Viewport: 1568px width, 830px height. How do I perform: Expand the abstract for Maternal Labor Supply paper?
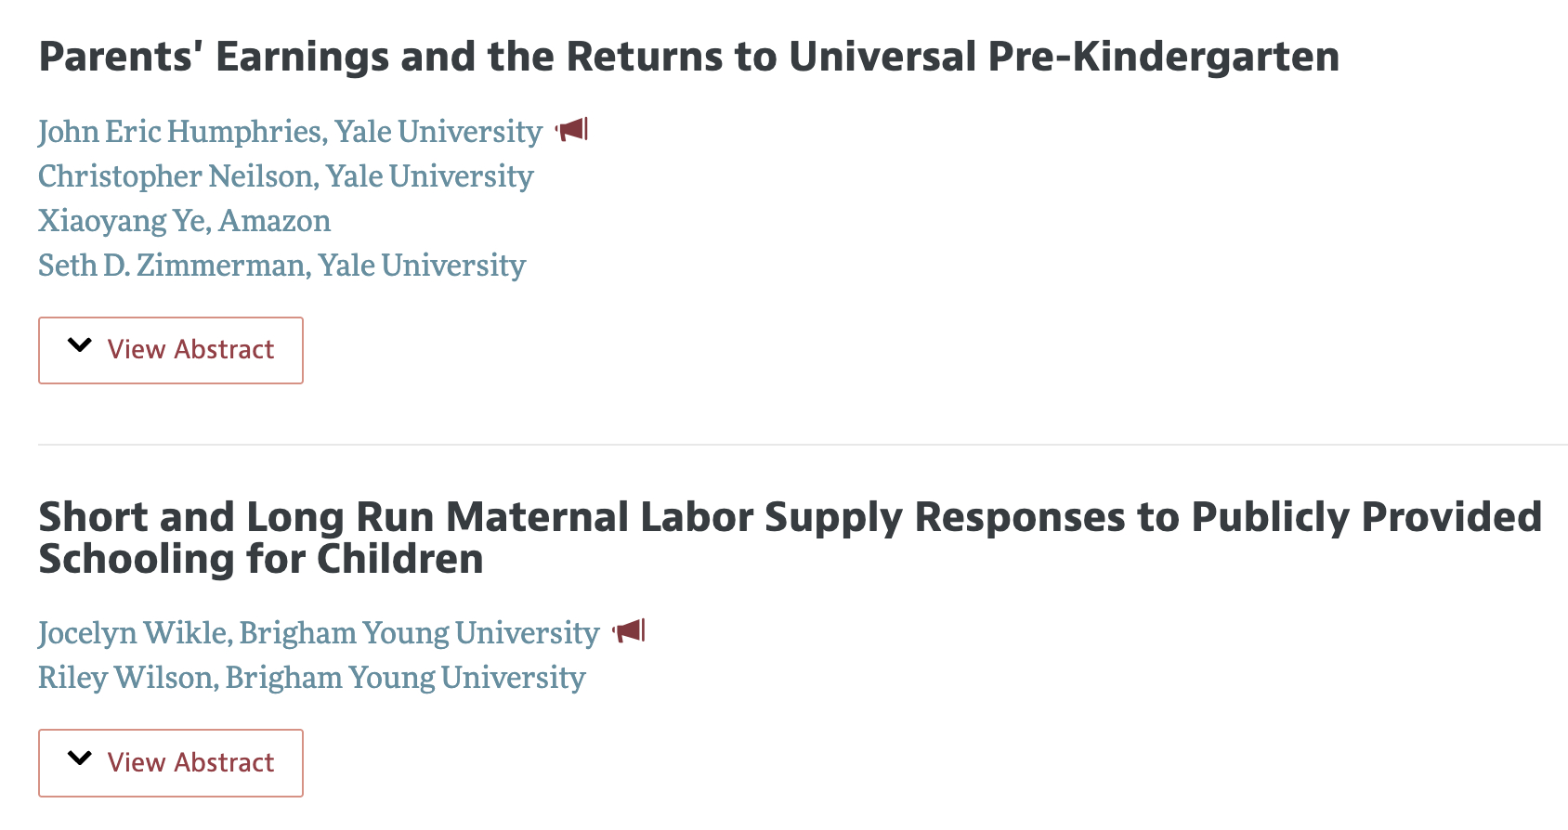click(x=171, y=763)
